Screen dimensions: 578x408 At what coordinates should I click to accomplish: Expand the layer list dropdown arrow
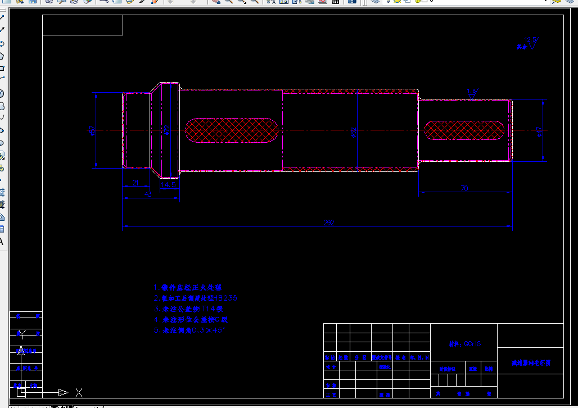(546, 2)
